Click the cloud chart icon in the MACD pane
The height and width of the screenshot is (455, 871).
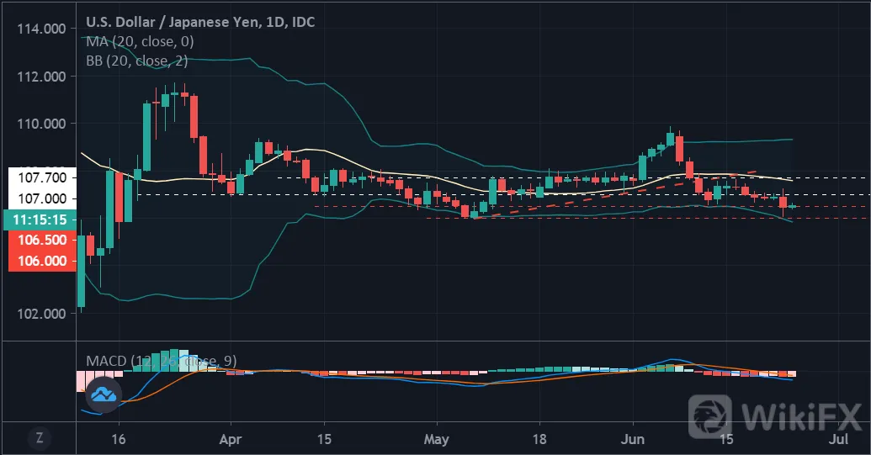coord(104,394)
